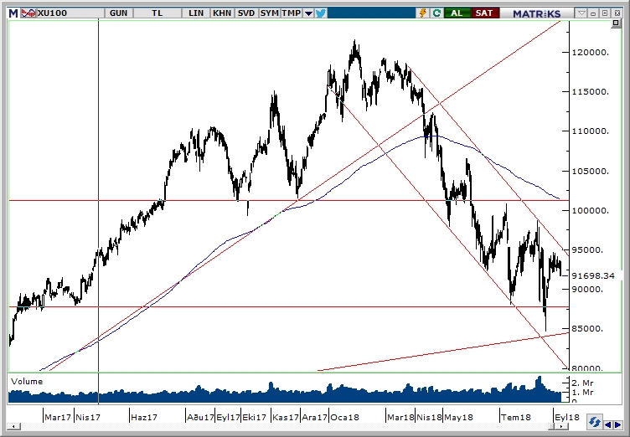Click the blue right navigation arrow
630x437 pixels.
coord(618,424)
